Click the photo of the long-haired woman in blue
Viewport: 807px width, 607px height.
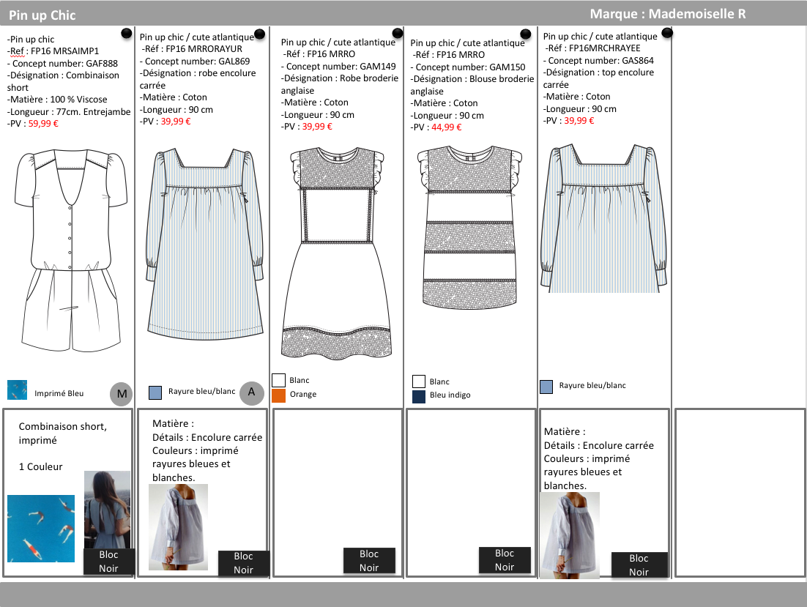(x=107, y=510)
